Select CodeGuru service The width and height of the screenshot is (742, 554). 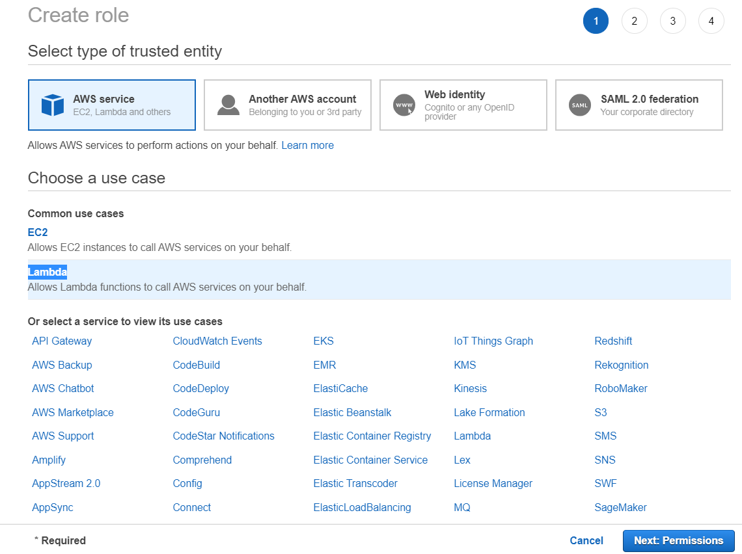197,413
